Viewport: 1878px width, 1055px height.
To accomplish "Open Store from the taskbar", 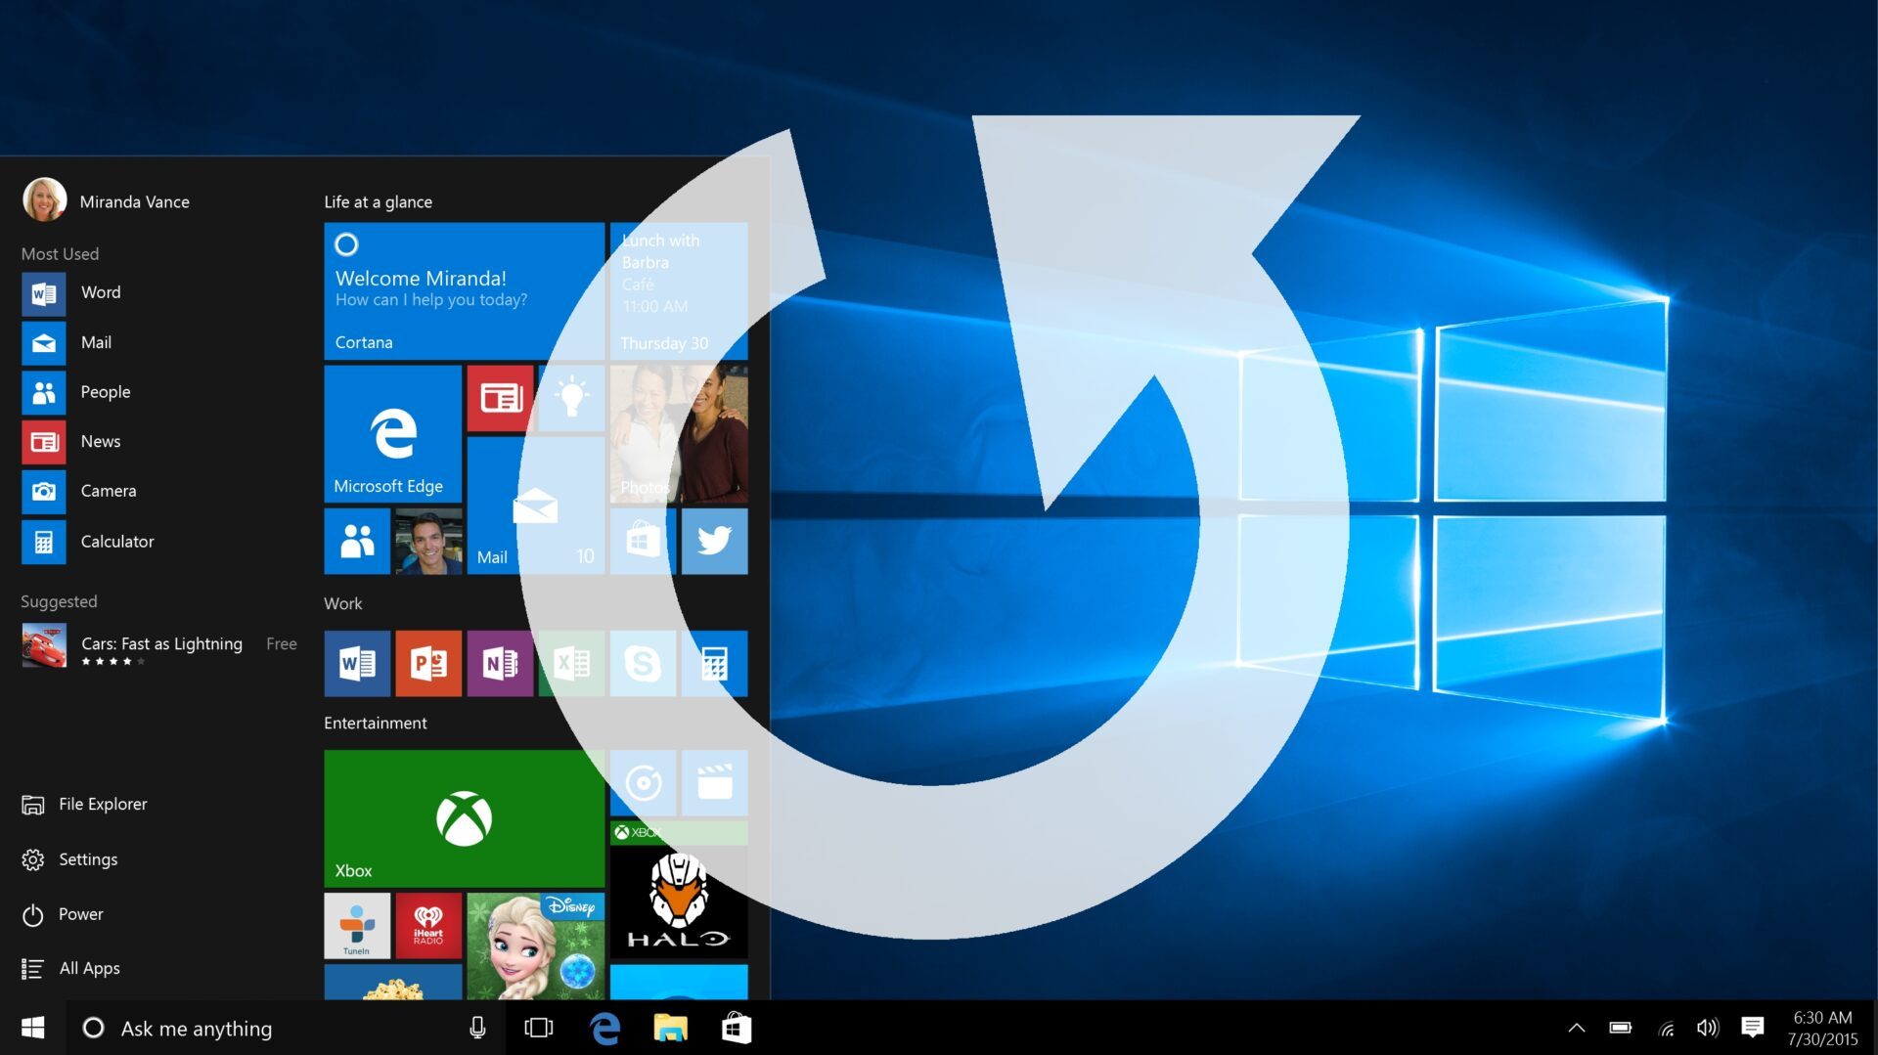I will [x=736, y=1028].
